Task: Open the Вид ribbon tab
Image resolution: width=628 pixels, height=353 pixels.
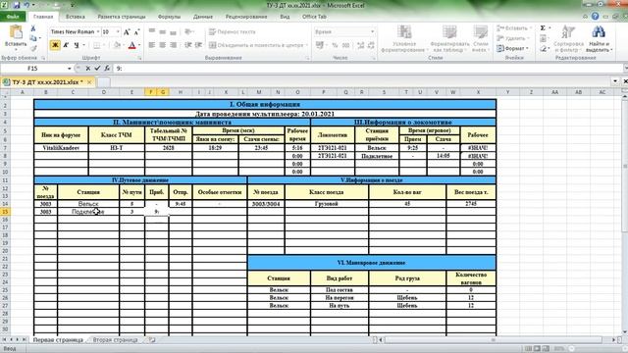Action: coord(285,17)
